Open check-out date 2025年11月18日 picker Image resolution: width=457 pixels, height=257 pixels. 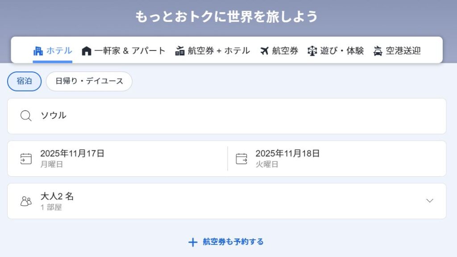point(288,158)
